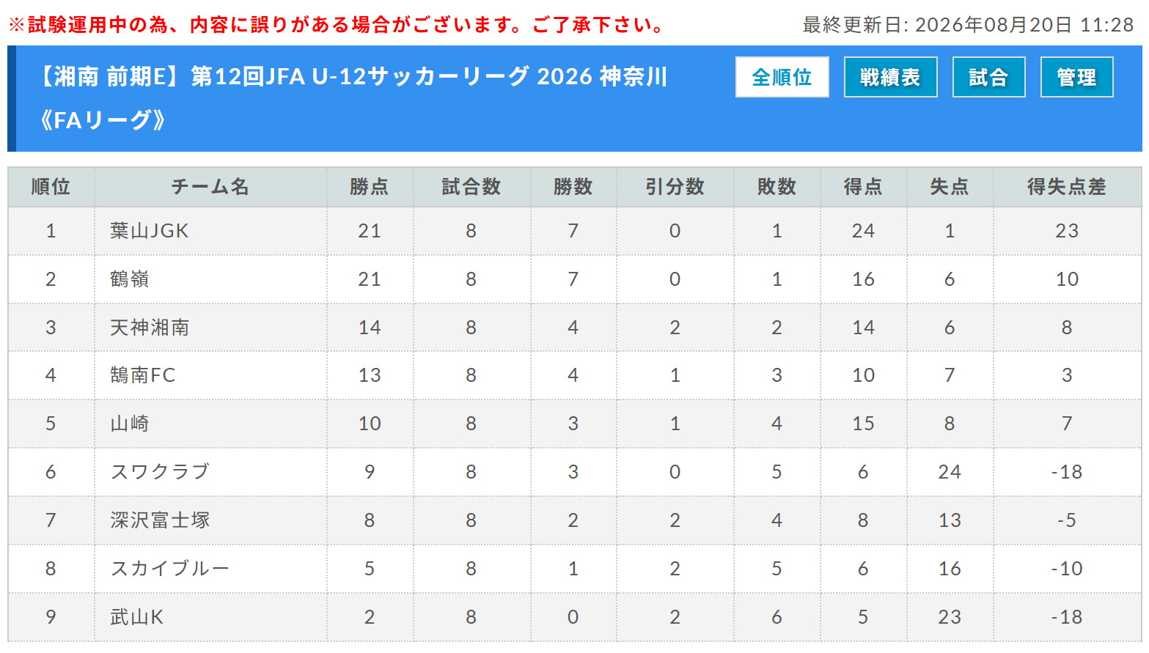
Task: Select team 武山K in last place
Action: coord(136,617)
